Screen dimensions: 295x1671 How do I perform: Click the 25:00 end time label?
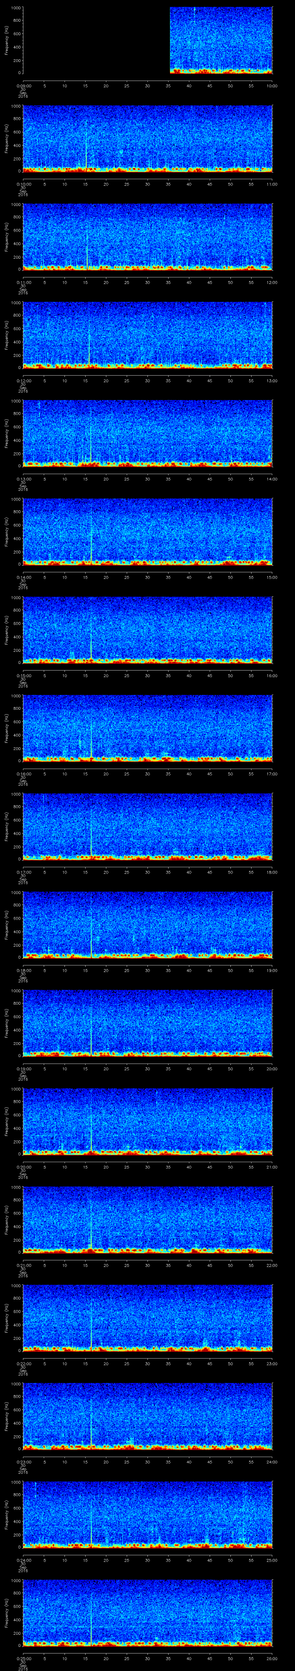(272, 1560)
